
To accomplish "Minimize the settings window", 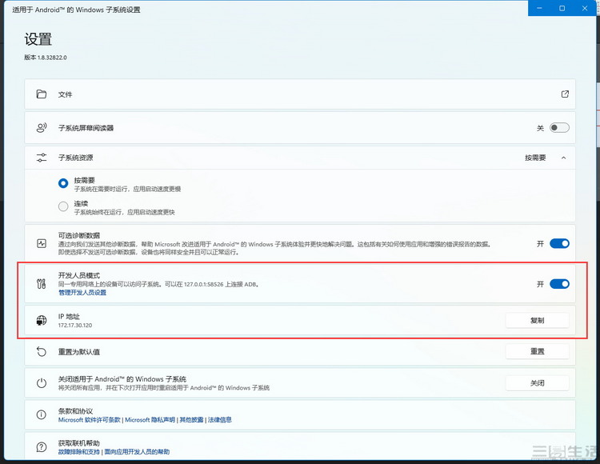I will (539, 8).
